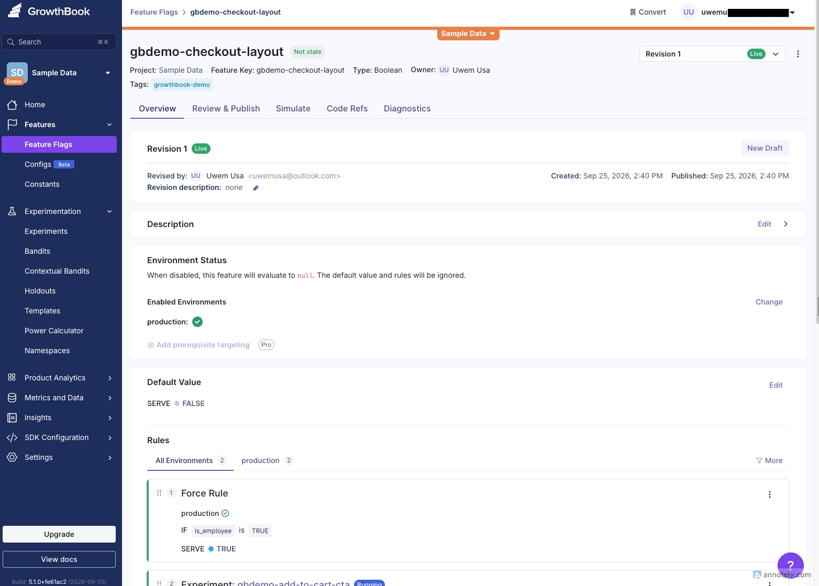Click the SDK Configuration code icon
The height and width of the screenshot is (586, 819).
point(12,437)
